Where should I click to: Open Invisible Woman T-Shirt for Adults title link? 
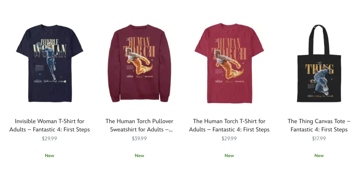click(49, 125)
